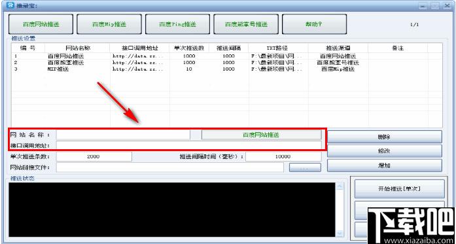The width and height of the screenshot is (456, 244).
Task: Open the 百度Ping推送 section
Action: pyautogui.click(x=178, y=24)
